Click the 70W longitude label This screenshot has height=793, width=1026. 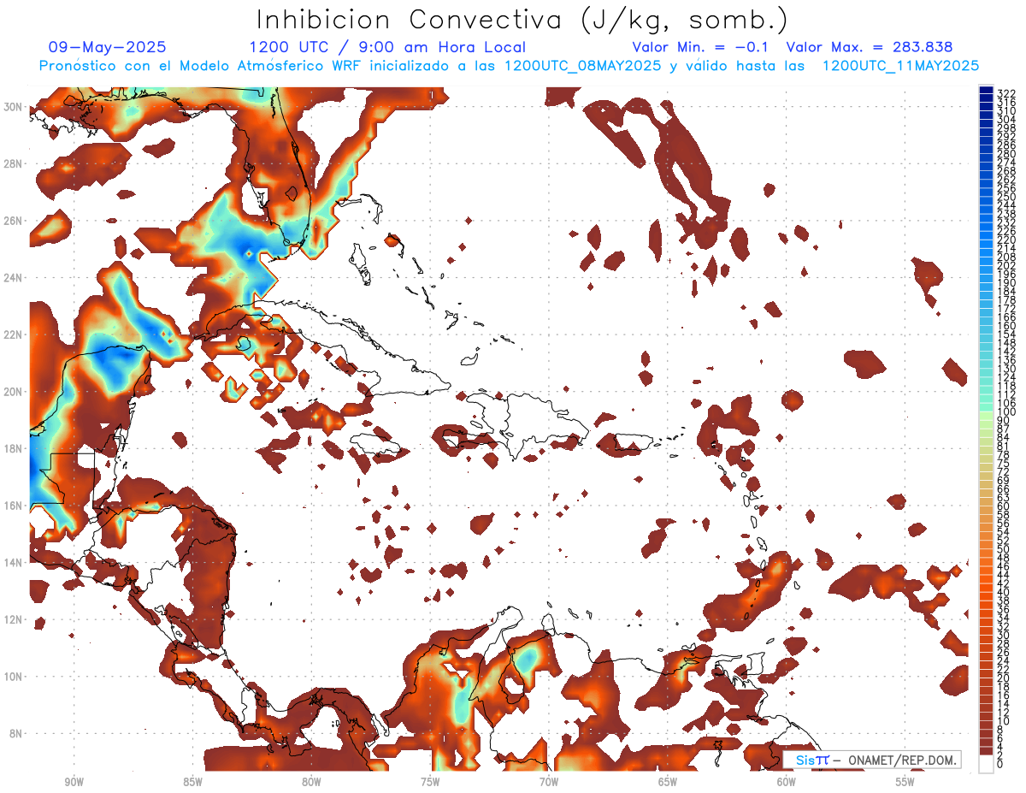(x=549, y=782)
